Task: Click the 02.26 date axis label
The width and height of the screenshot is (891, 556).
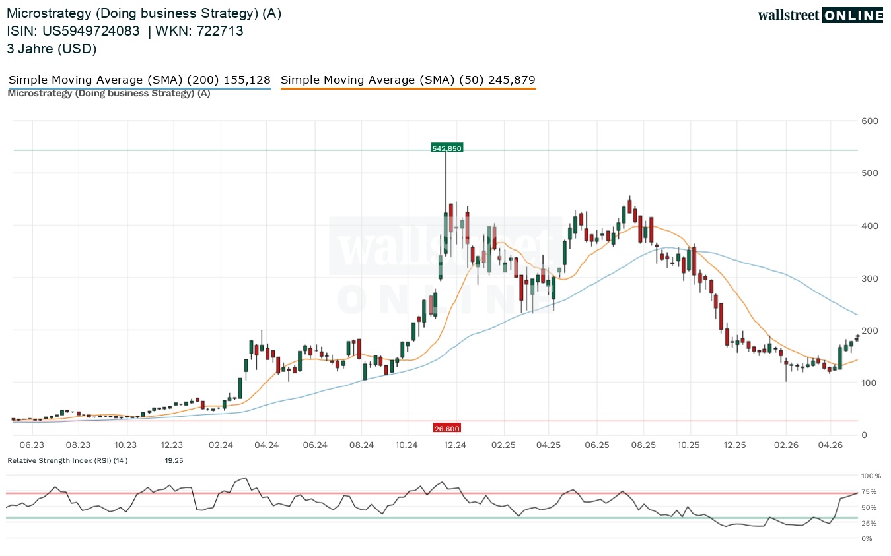Action: (785, 445)
